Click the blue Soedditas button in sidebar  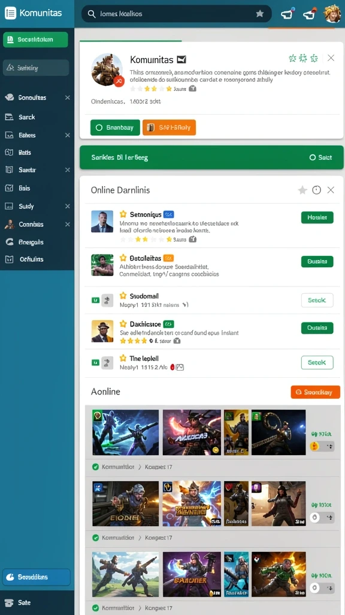pos(37,577)
